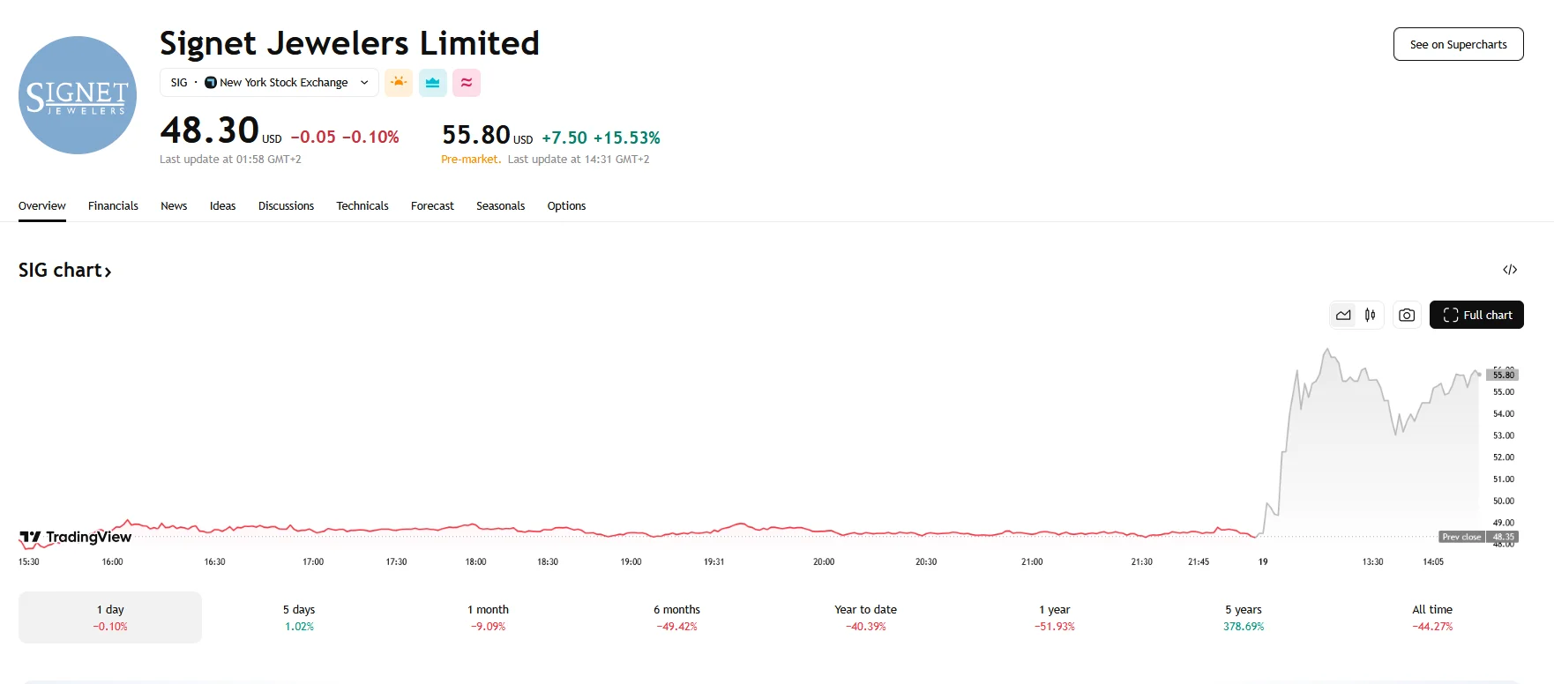Open the embed code icon above the chart
Viewport: 1554px width, 684px height.
pyautogui.click(x=1511, y=269)
